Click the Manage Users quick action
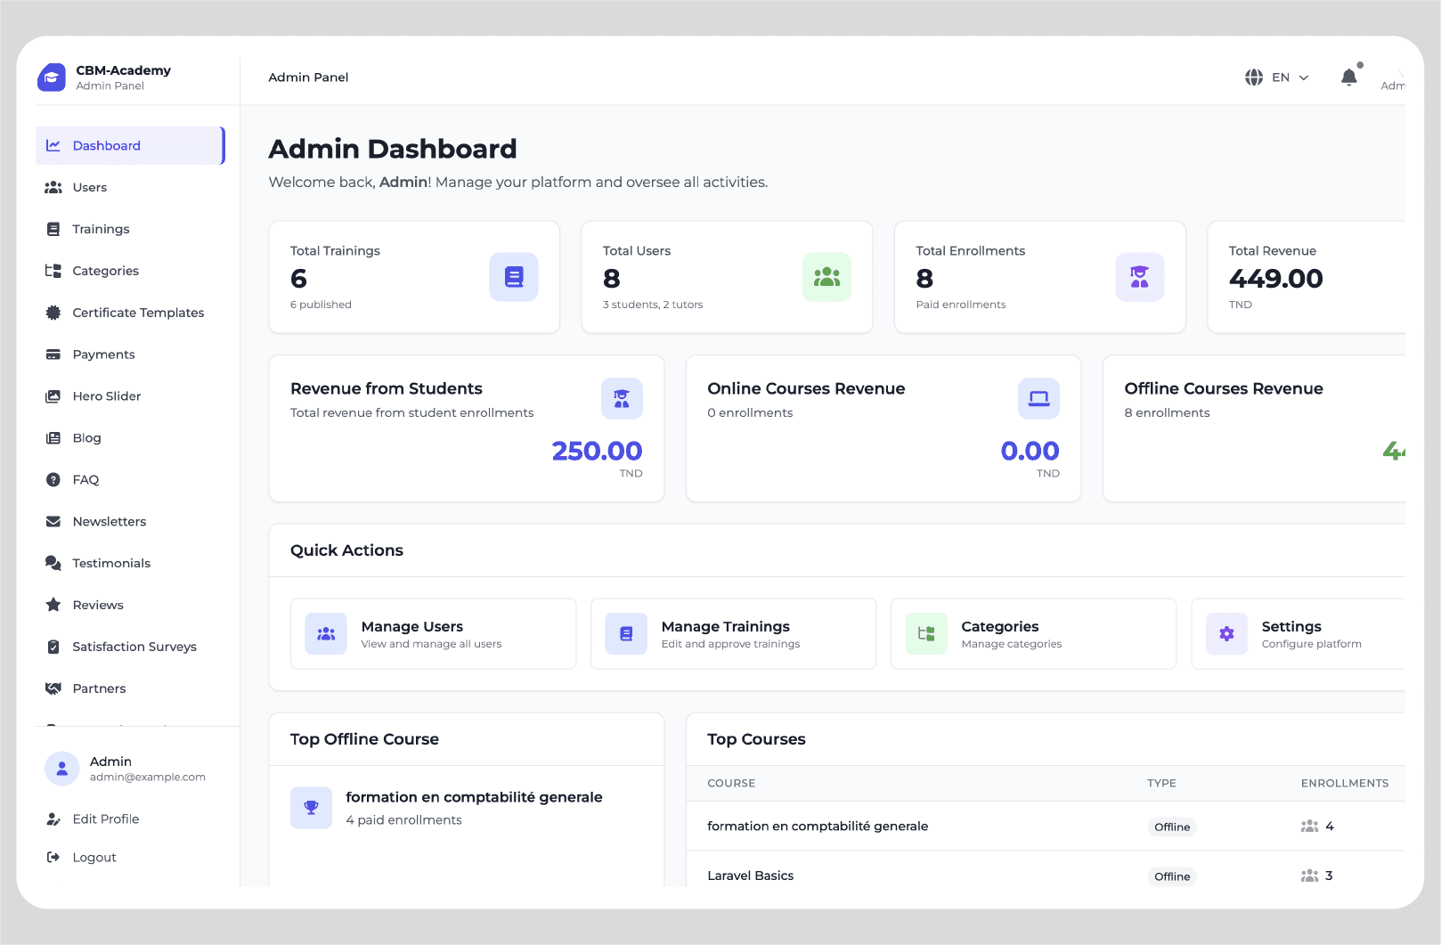Image resolution: width=1441 pixels, height=945 pixels. pos(433,634)
